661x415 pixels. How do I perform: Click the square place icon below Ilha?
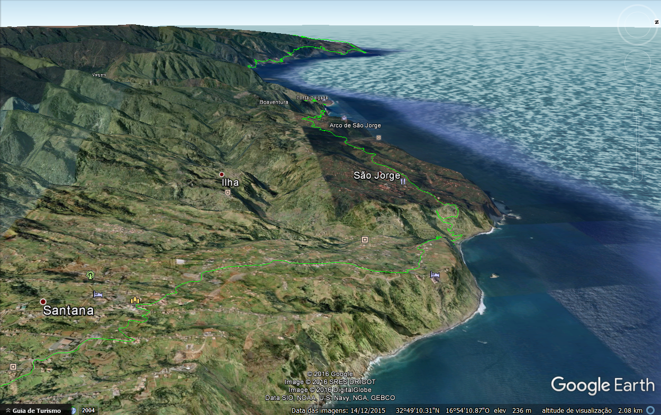228,192
